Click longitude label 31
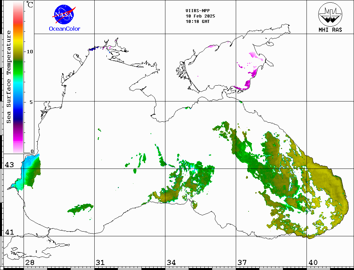 click(x=100, y=262)
